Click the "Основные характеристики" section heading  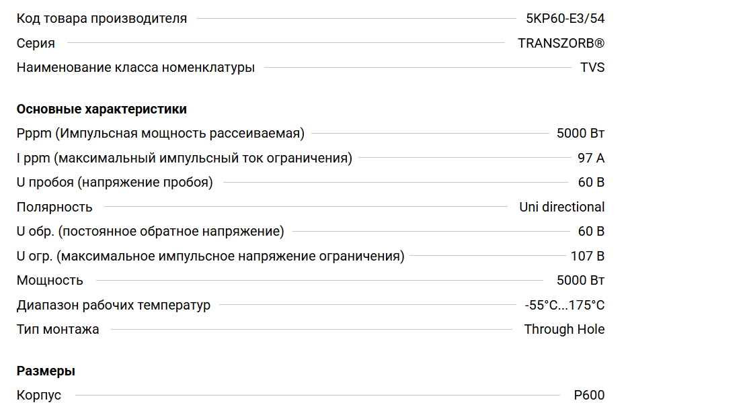coord(102,109)
